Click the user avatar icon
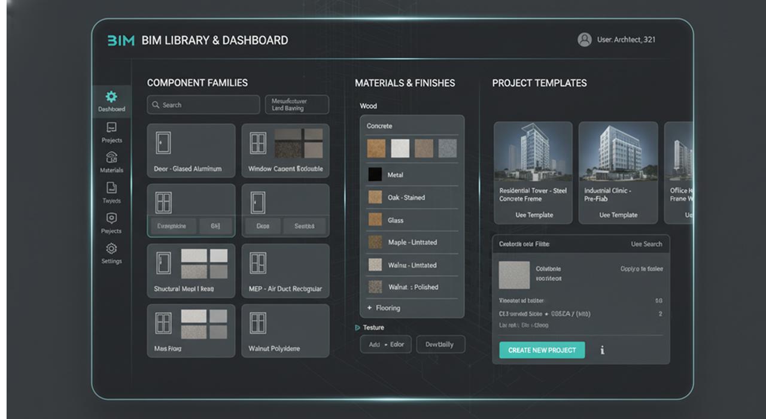The height and width of the screenshot is (419, 766). click(584, 40)
